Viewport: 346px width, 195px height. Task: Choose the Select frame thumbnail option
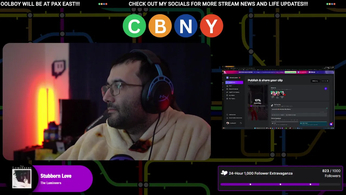coord(313,124)
